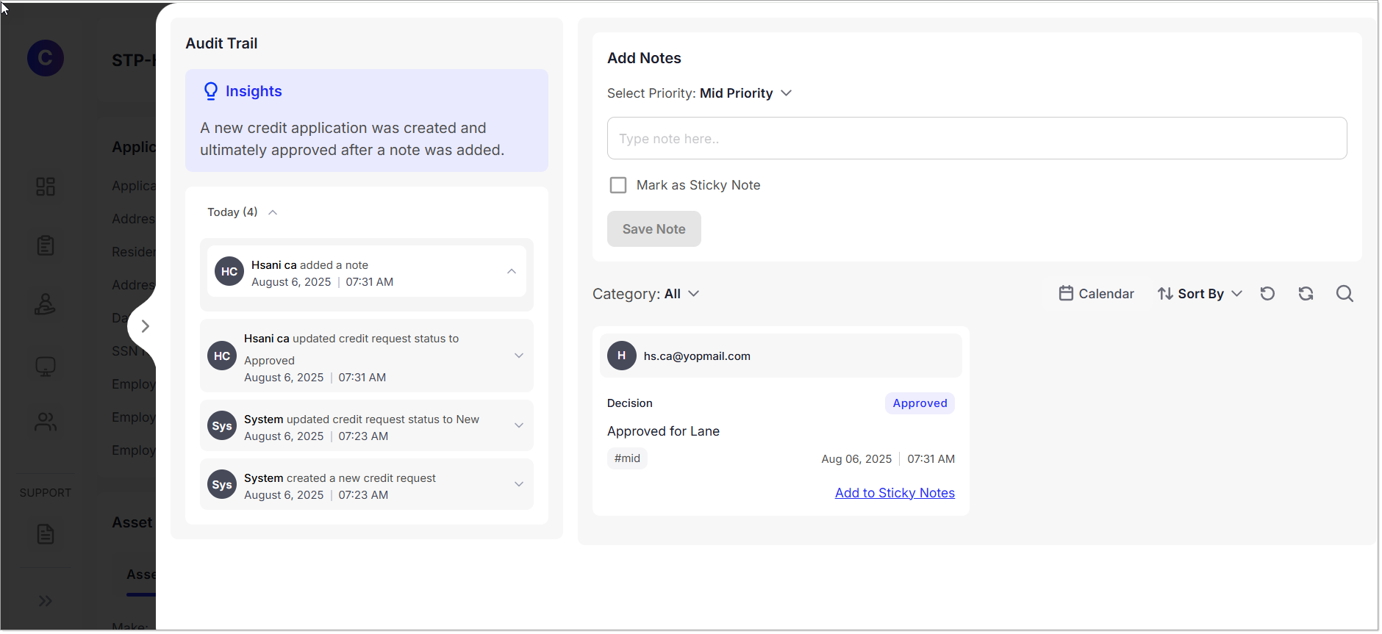This screenshot has height=634, width=1382.
Task: Check the Mark as Sticky Note box
Action: (x=618, y=185)
